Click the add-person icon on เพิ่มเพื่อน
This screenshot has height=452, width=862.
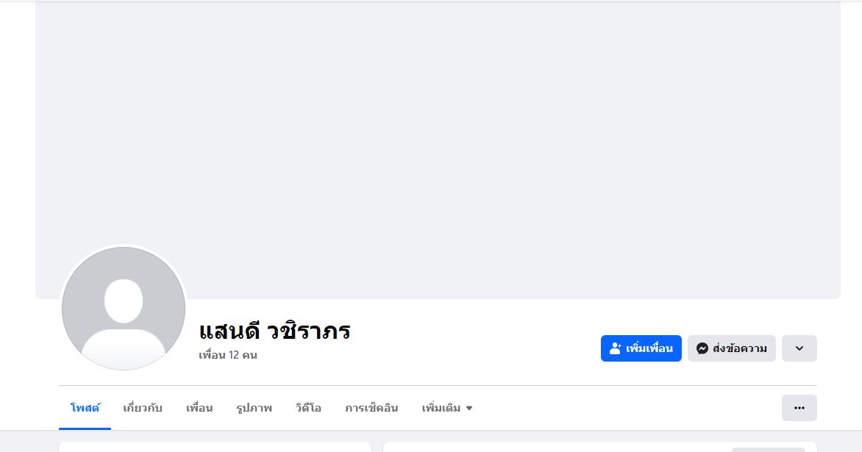(616, 348)
